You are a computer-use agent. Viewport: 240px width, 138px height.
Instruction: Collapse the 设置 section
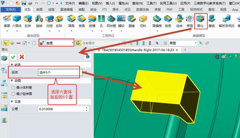[12, 81]
